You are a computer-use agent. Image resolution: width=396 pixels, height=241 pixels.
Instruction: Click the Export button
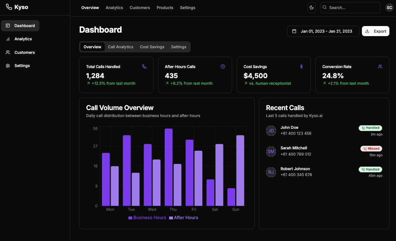click(375, 31)
